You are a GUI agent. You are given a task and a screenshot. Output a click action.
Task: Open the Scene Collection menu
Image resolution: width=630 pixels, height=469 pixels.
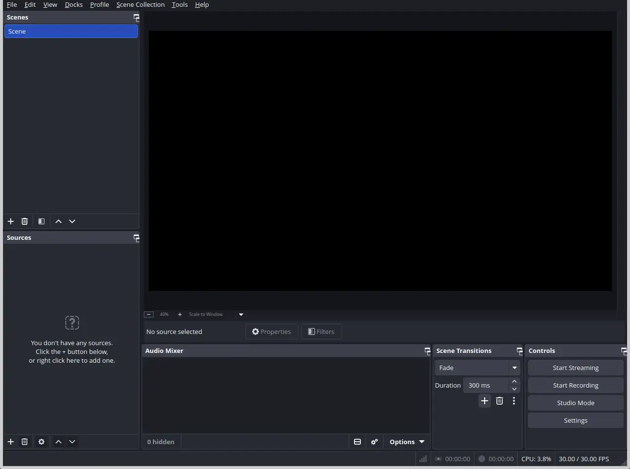[x=140, y=5]
